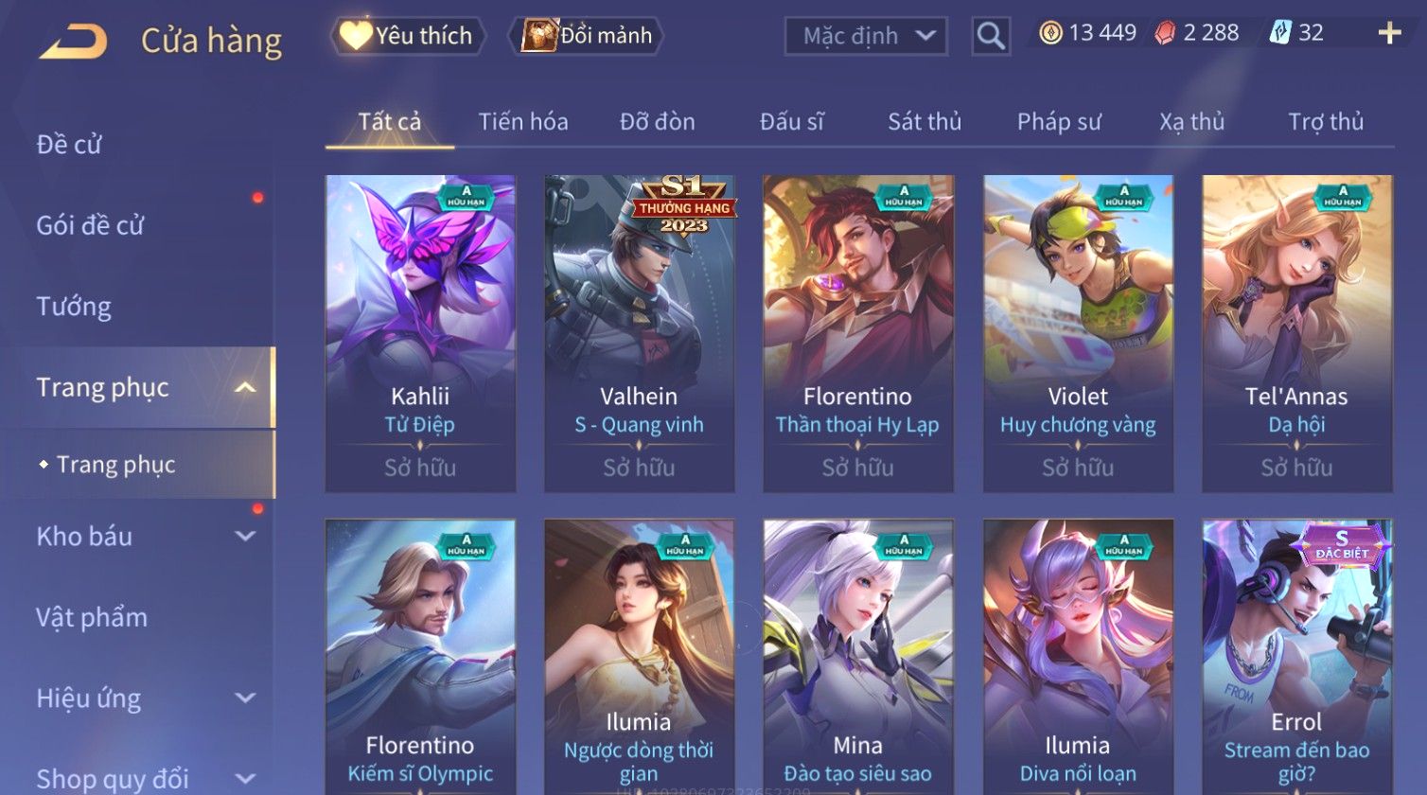Collapse the Trang phục sidebar section
The width and height of the screenshot is (1427, 795).
coord(245,387)
